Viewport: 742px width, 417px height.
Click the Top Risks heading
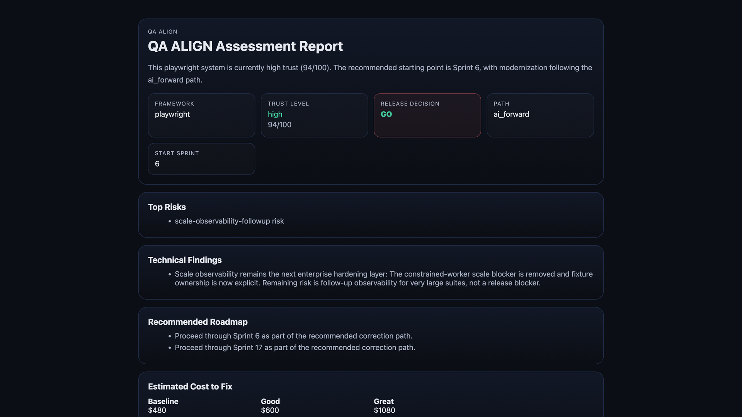[x=167, y=207]
